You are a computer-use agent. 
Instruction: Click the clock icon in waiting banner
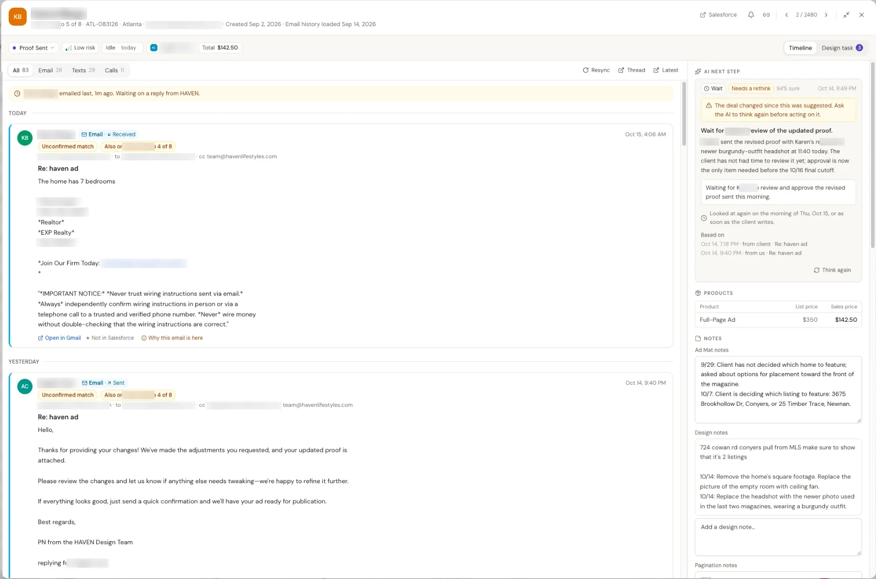pos(17,94)
